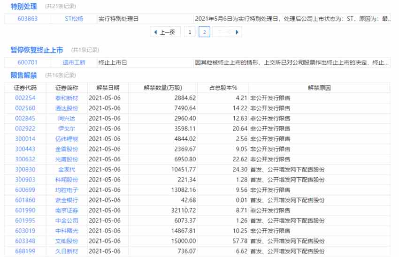The width and height of the screenshot is (399, 257).
Task: Open 文灿股份 stock name link
Action: pos(67,241)
